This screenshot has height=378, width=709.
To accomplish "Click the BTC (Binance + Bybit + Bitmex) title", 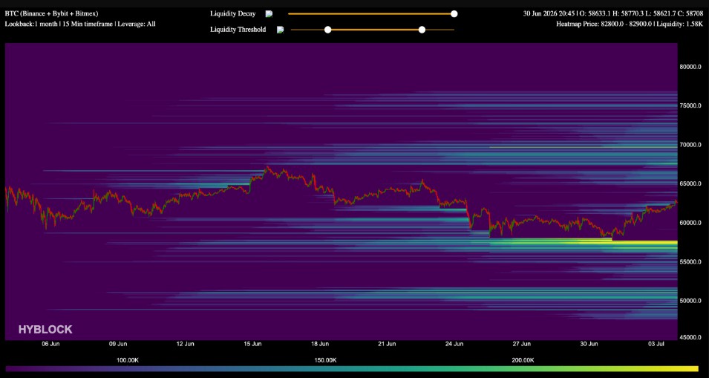I will click(51, 14).
